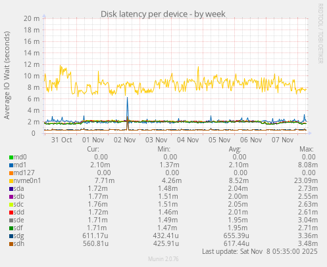The width and height of the screenshot is (327, 267).
Task: Click the sdb purple legend swatch
Action: tap(11, 197)
